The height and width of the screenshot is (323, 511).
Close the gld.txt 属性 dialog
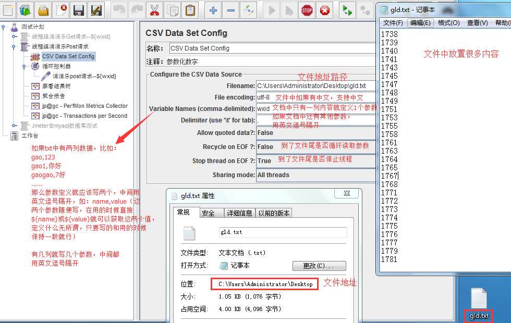(347, 193)
